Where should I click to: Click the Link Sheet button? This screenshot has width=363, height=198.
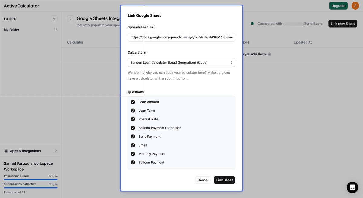coord(224,180)
